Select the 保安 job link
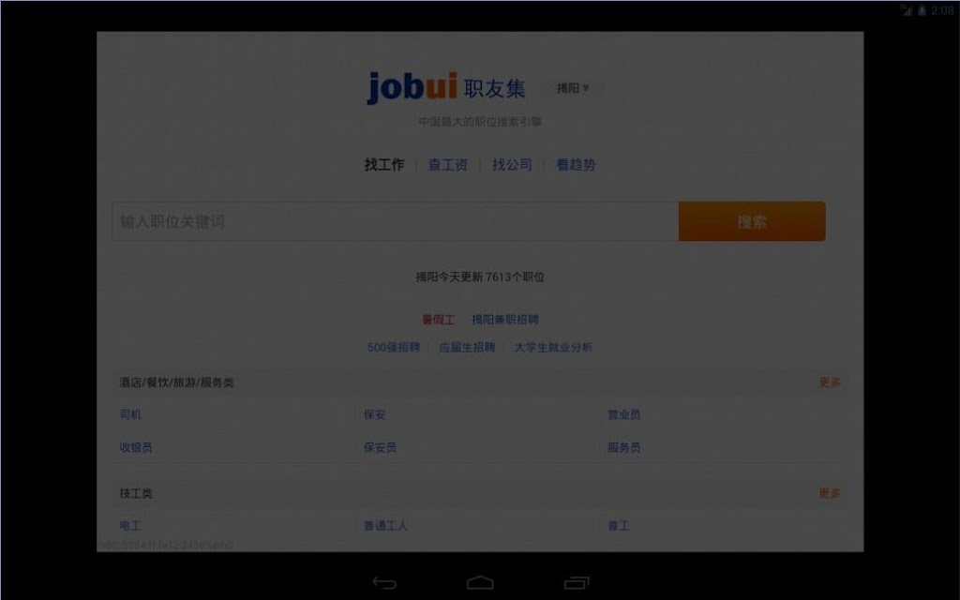960x600 pixels. (x=374, y=414)
